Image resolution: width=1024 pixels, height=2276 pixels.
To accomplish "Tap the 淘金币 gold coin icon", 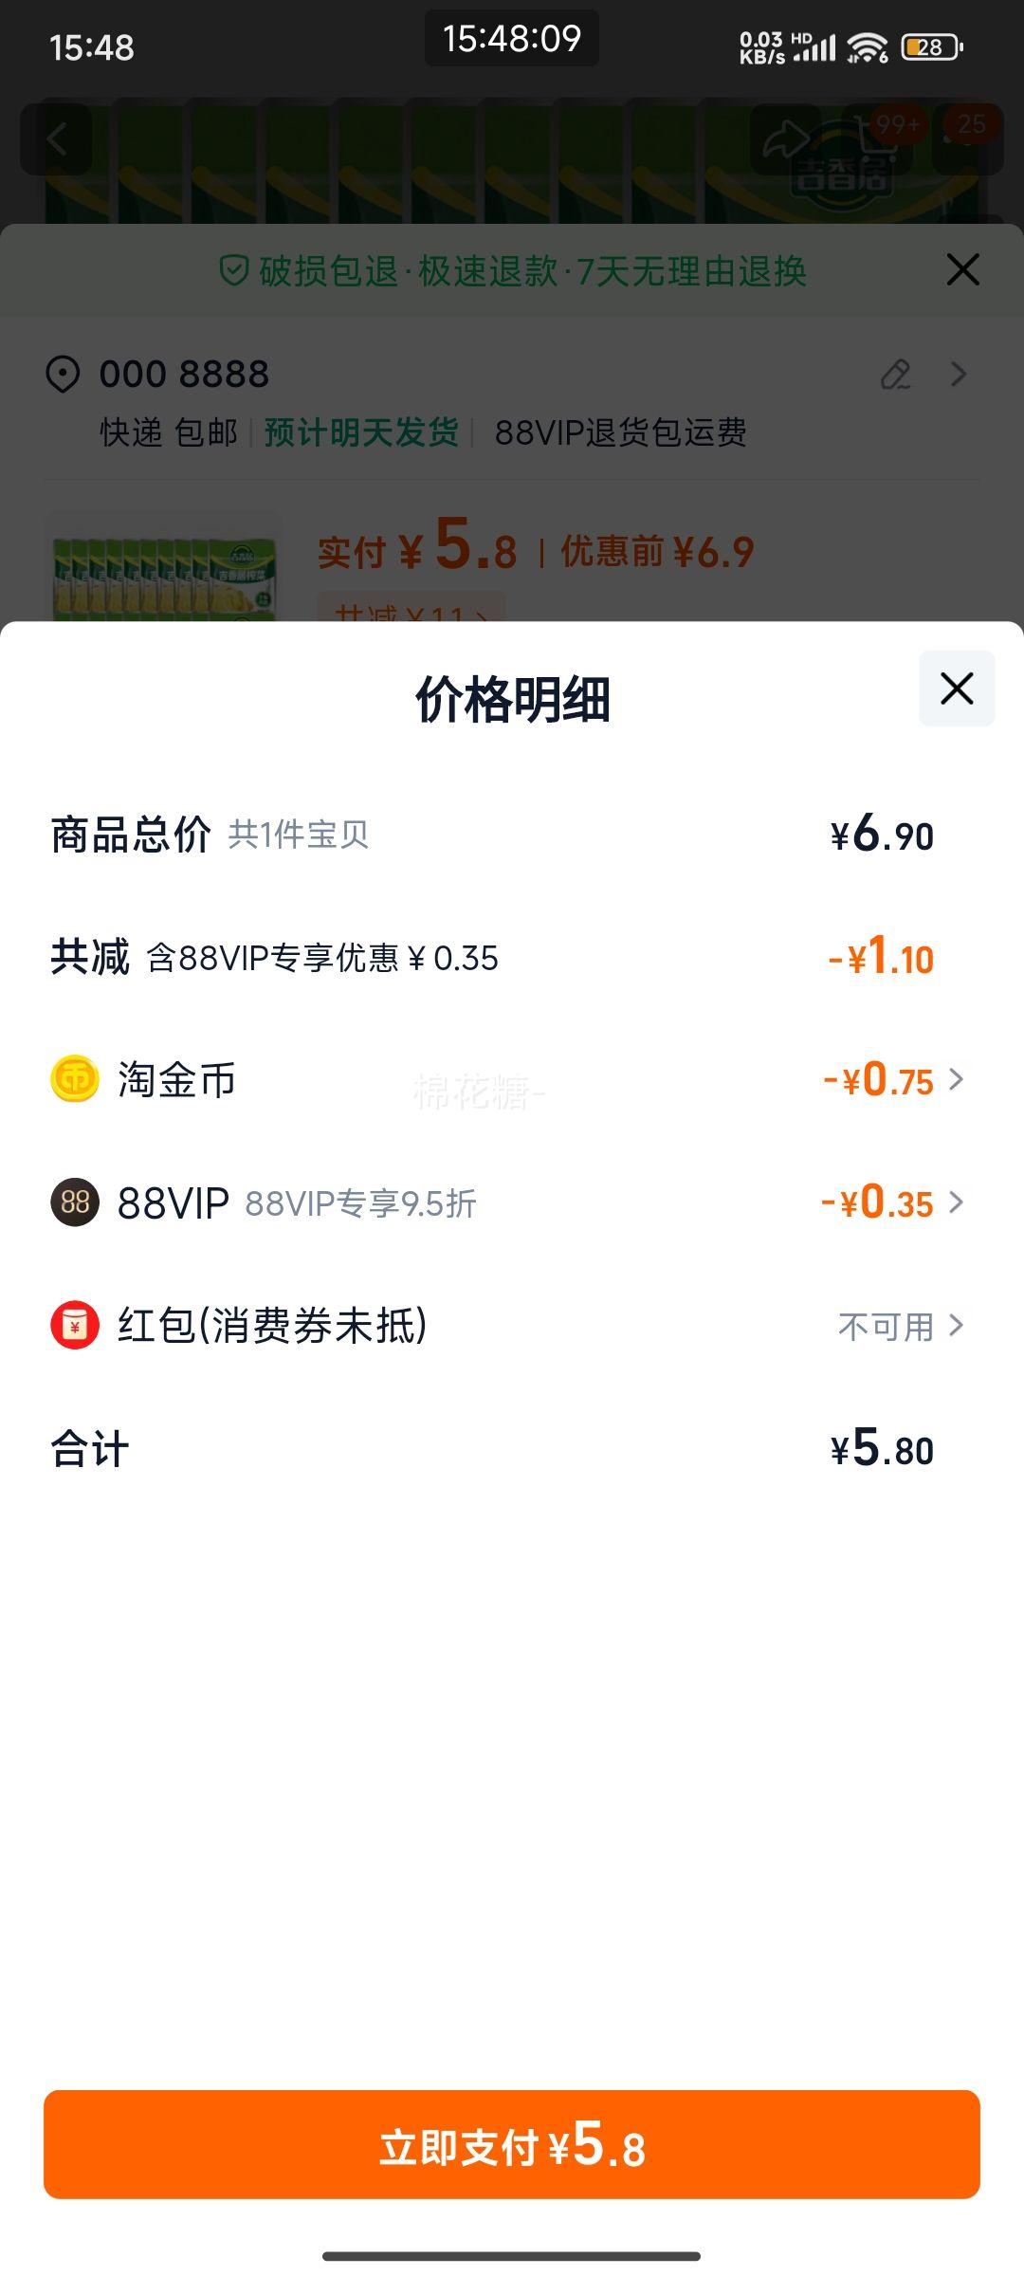I will click(75, 1079).
